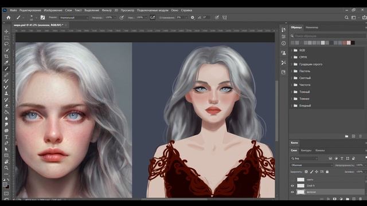Select the Rectangle shape tool
The height and width of the screenshot is (206, 367).
[6, 155]
